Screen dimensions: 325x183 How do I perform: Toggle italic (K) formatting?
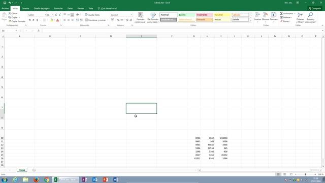tap(34, 20)
